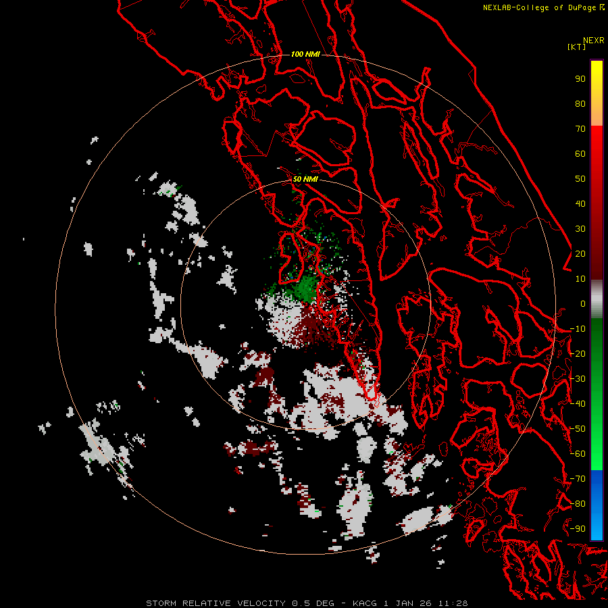Click the "0" value on velocity scale
608x608 pixels.
(x=583, y=304)
